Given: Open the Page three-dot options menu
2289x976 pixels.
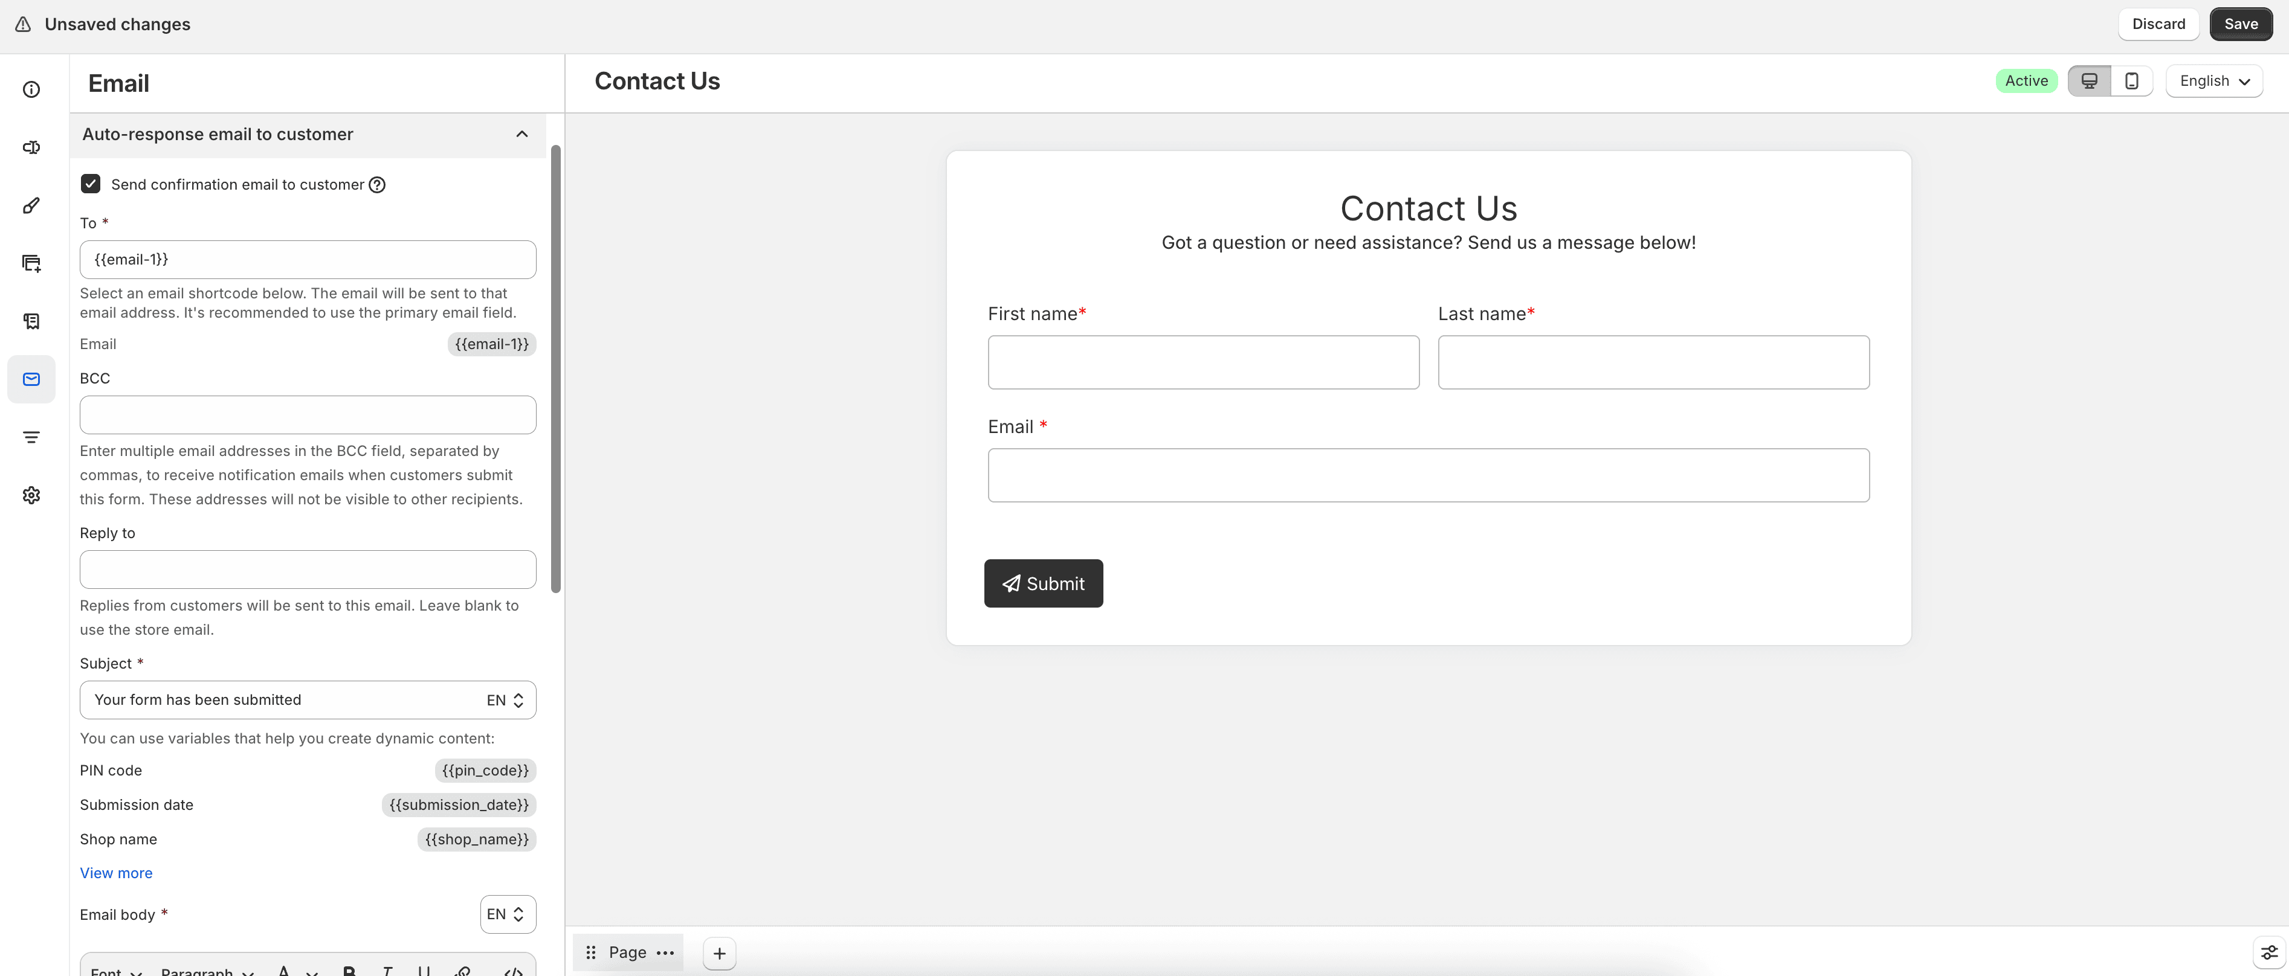Looking at the screenshot, I should (665, 952).
